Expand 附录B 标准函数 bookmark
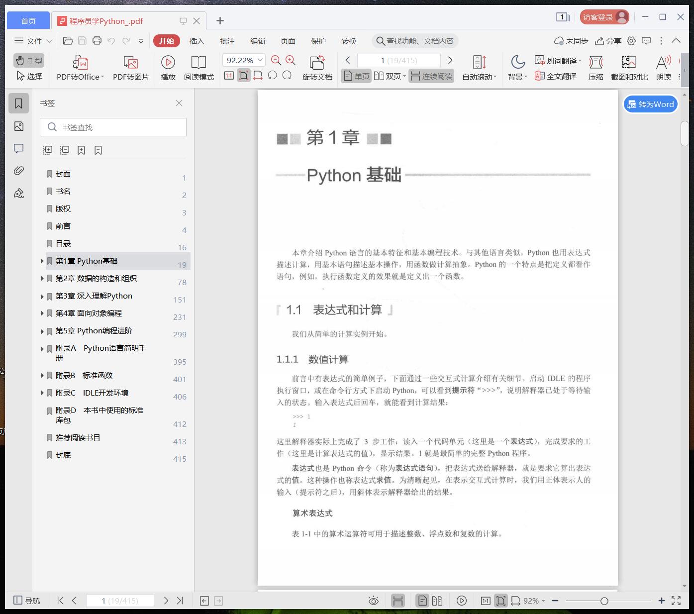 [x=42, y=376]
